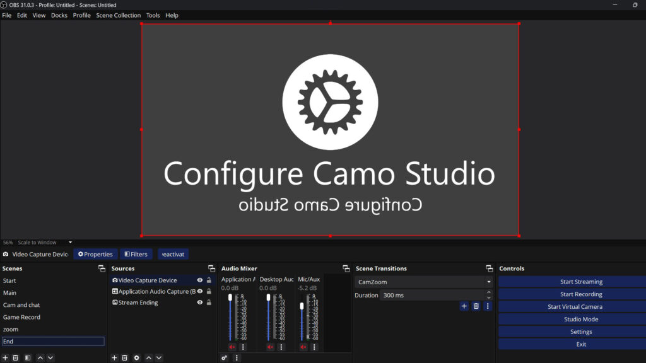Hide the Video Capture Device source
The width and height of the screenshot is (646, 363).
click(200, 280)
